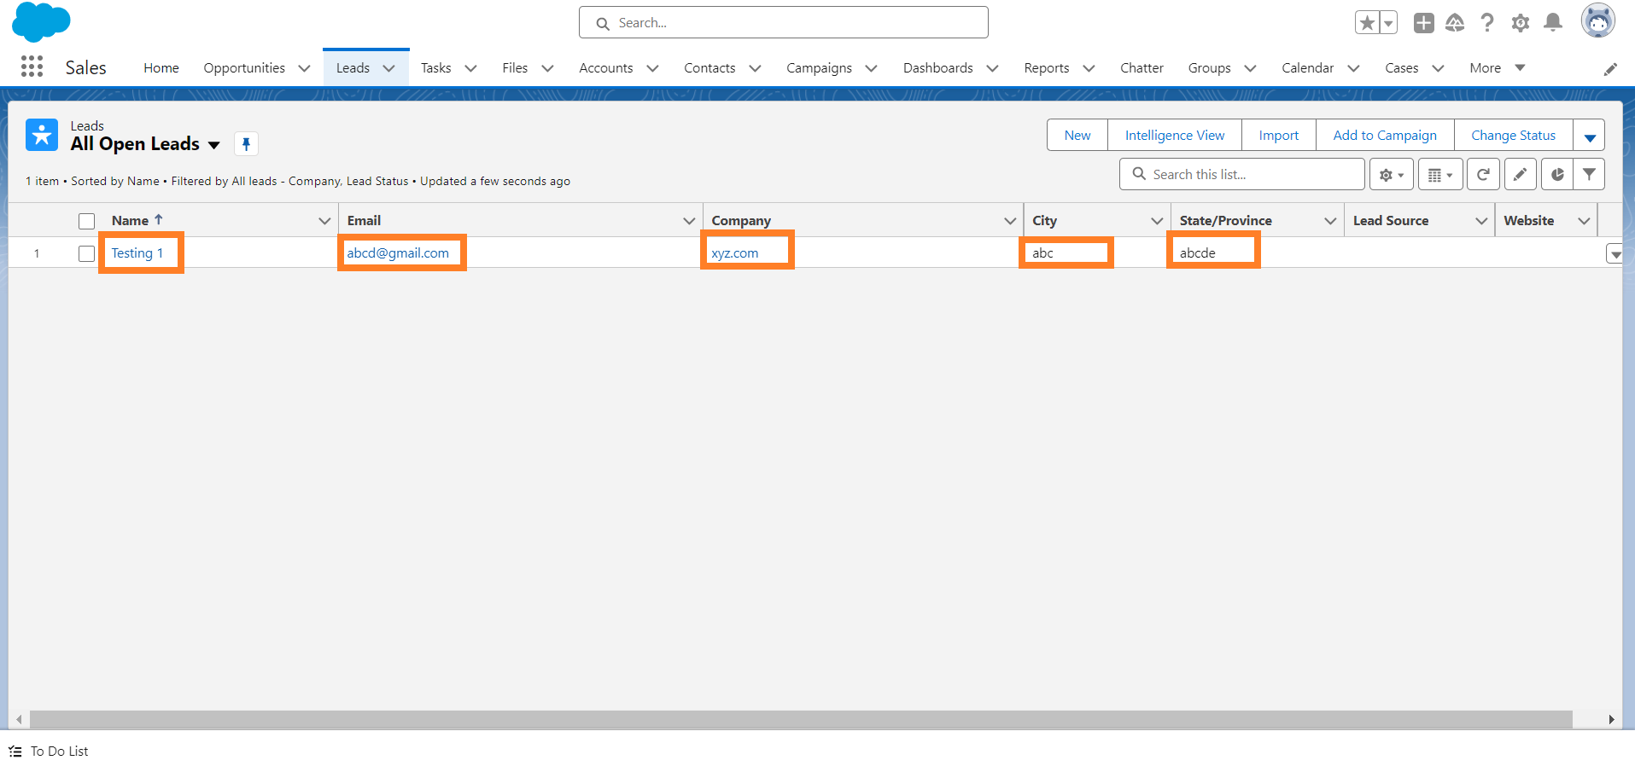1635x766 pixels.
Task: Expand the All Open Leads view picker
Action: (213, 145)
